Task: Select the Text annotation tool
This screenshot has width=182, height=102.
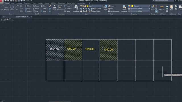Action: (54, 8)
